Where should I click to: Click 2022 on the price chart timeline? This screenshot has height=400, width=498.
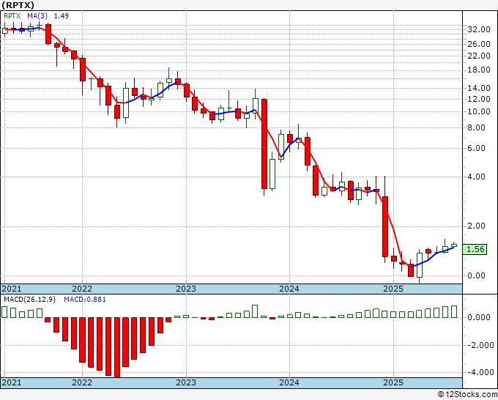point(82,289)
